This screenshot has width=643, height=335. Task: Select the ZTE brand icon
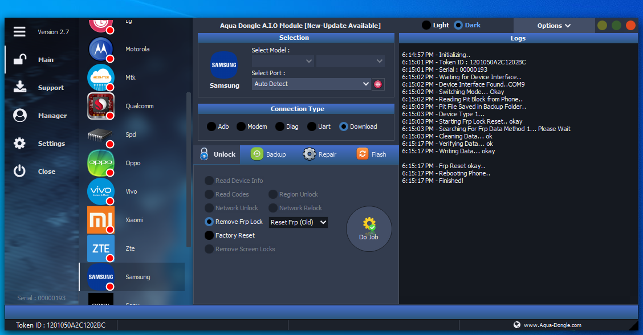click(x=101, y=248)
